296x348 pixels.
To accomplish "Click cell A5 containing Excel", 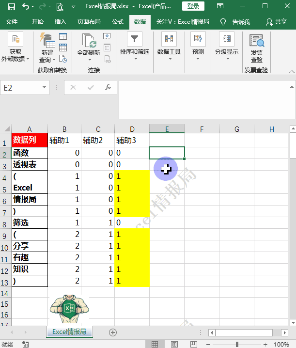I will tap(30, 188).
